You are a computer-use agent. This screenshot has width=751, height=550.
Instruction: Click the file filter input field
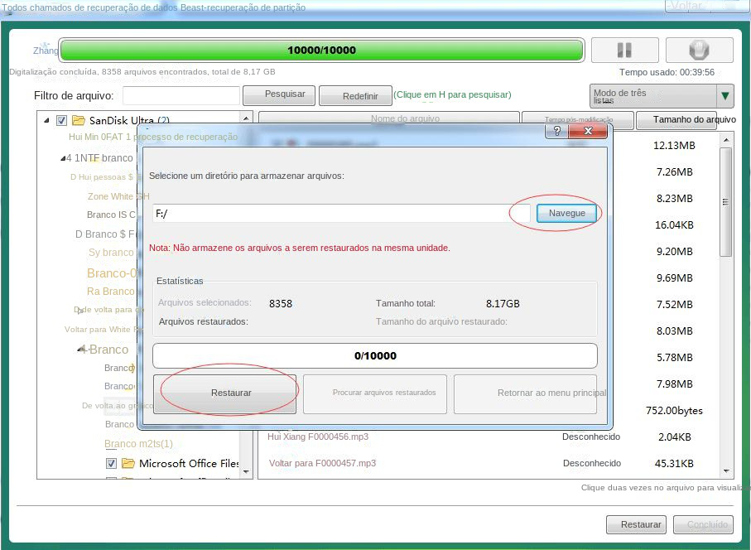click(x=181, y=95)
